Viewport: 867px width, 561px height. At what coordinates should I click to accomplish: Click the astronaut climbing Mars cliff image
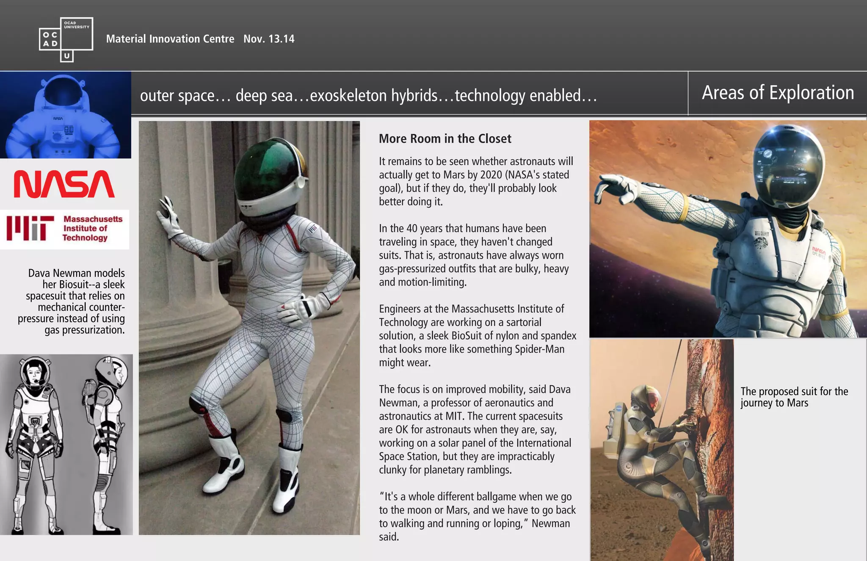coord(662,450)
